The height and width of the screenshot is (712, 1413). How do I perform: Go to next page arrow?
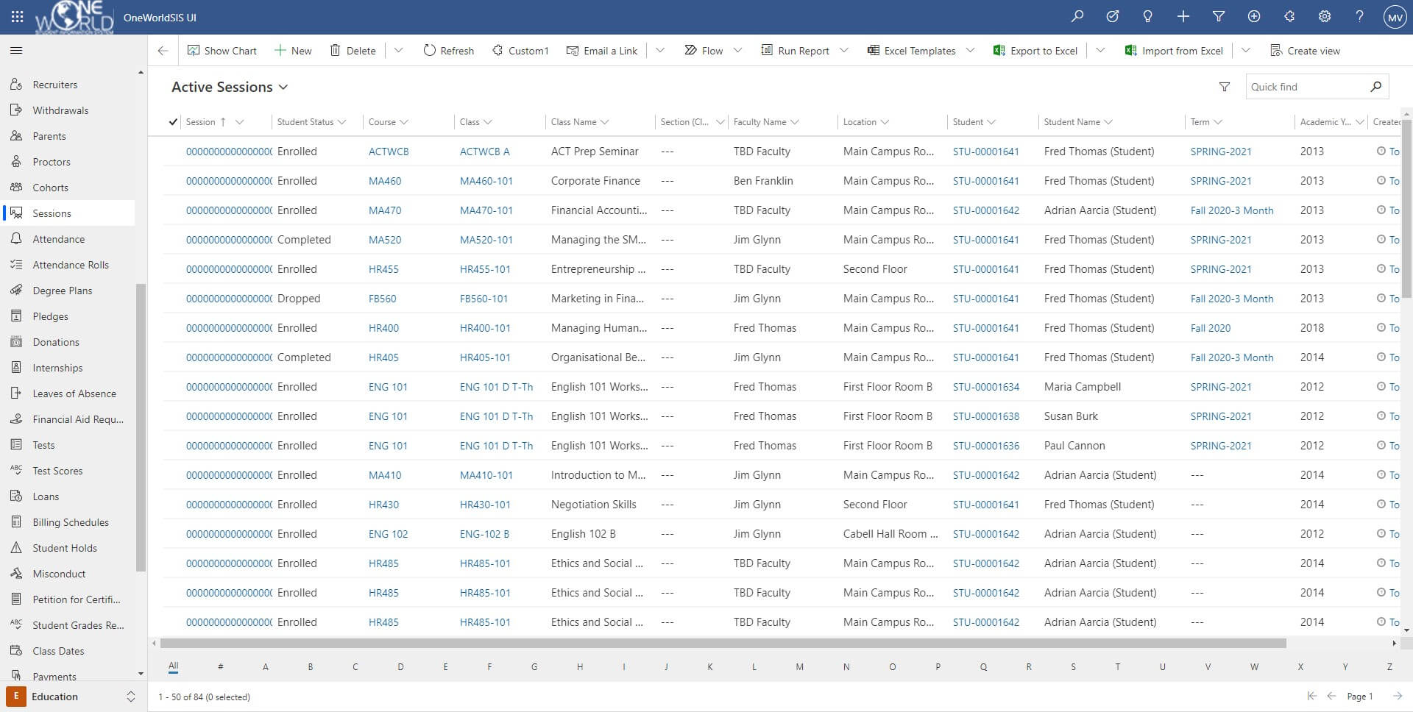pos(1397,696)
